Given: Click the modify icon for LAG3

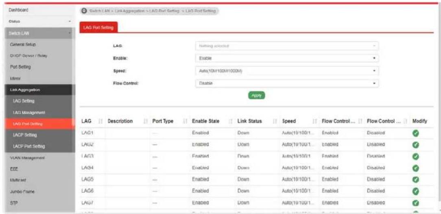Looking at the screenshot, I should pos(415,156).
